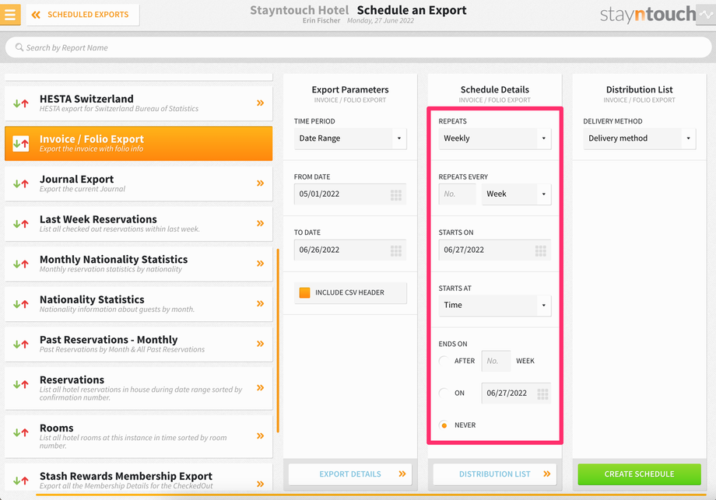
Task: Click the Export Details button
Action: 350,474
